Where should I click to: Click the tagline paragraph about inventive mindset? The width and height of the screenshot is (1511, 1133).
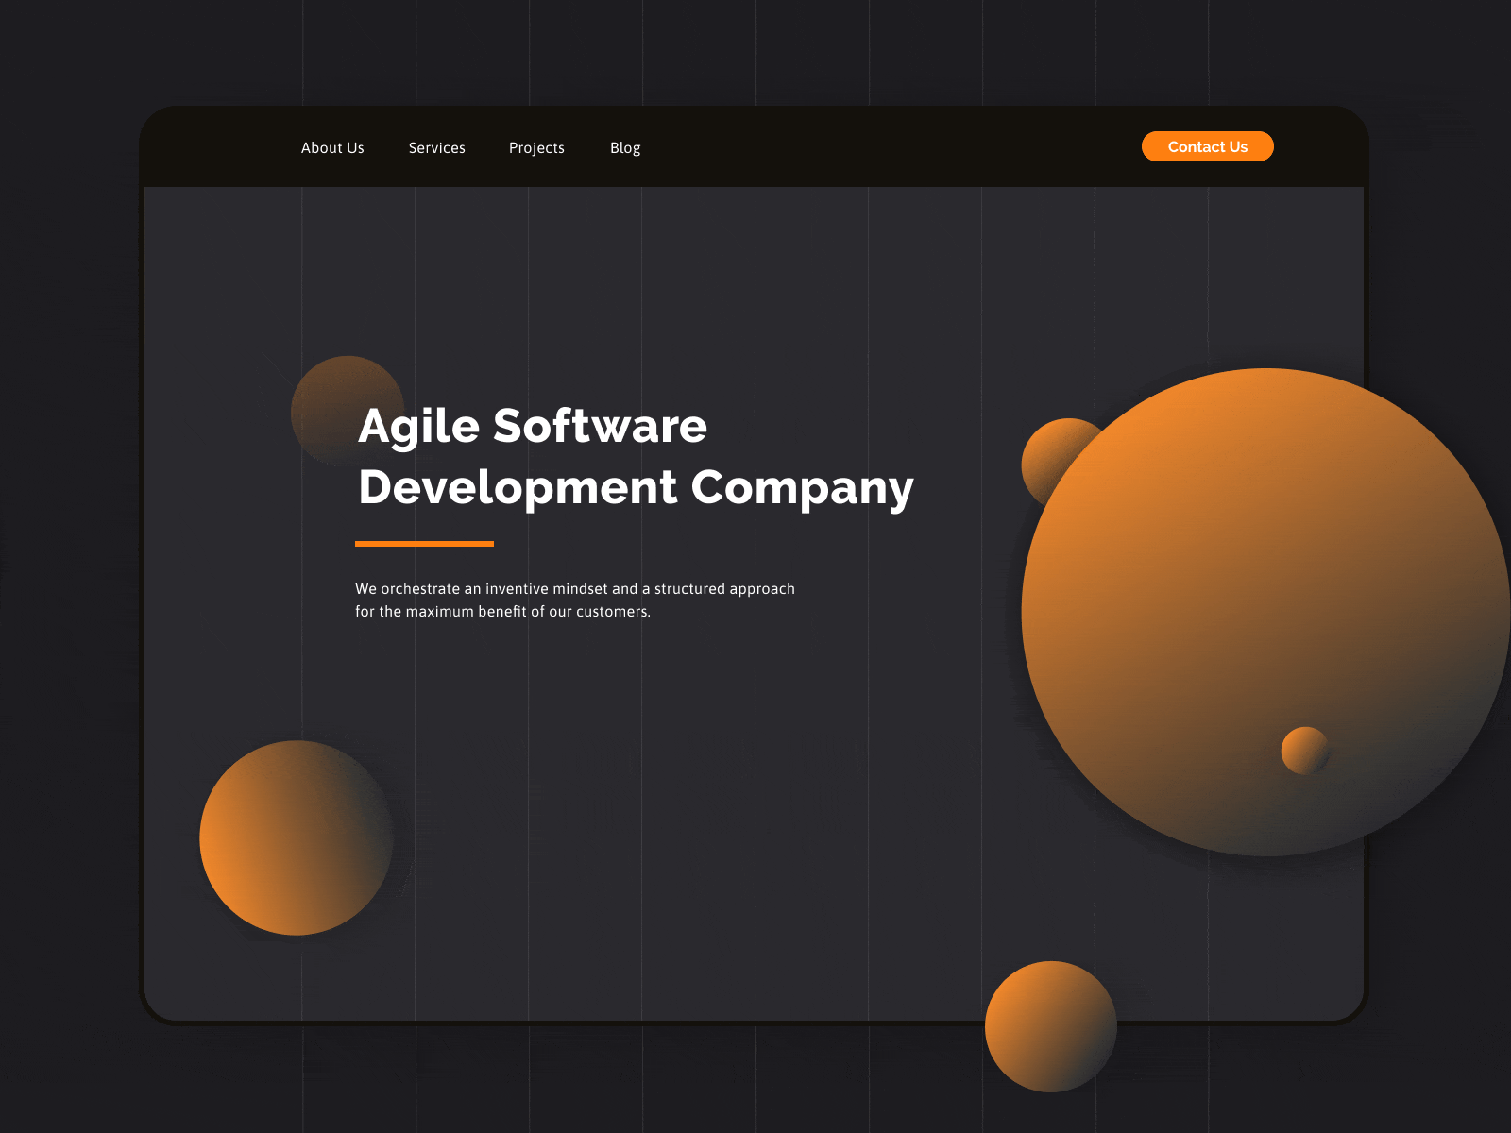(x=574, y=599)
